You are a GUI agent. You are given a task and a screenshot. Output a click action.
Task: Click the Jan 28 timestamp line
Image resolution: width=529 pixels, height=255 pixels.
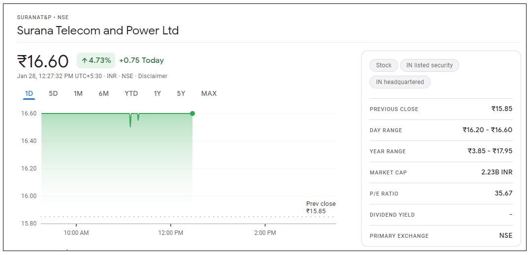[x=92, y=76]
